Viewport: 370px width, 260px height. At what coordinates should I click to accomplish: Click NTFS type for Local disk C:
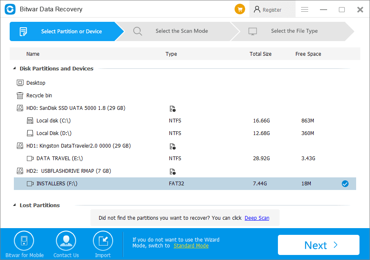coord(175,121)
